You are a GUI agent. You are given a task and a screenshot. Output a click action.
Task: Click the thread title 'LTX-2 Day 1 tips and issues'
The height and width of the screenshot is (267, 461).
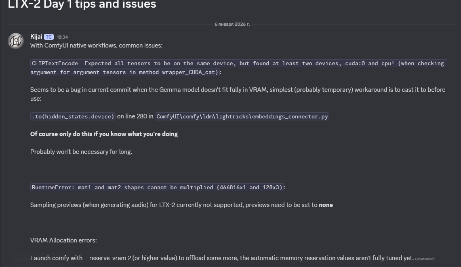pyautogui.click(x=82, y=5)
